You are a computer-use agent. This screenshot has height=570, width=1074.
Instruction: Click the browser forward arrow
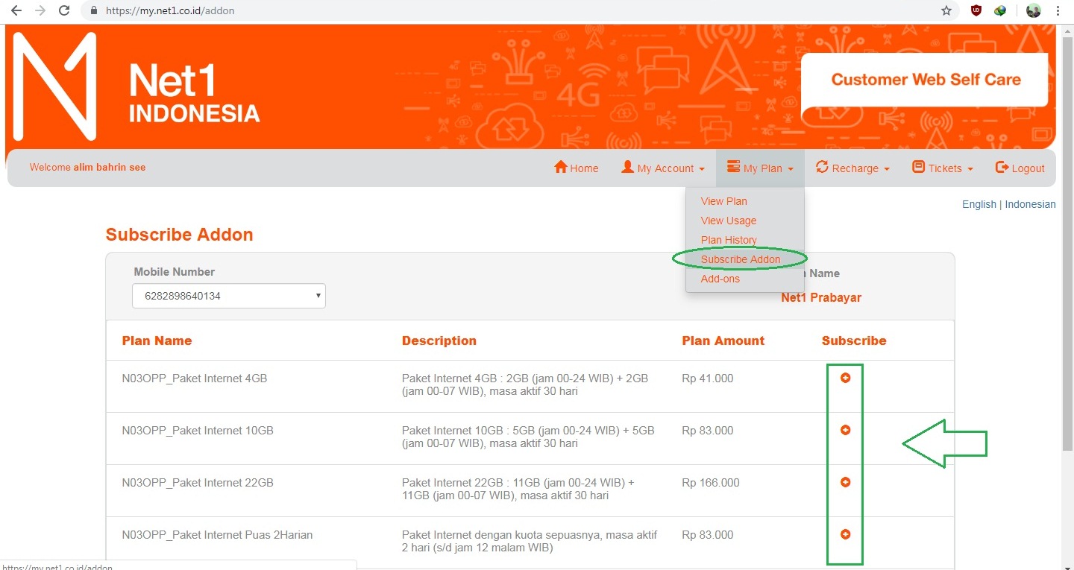40,10
